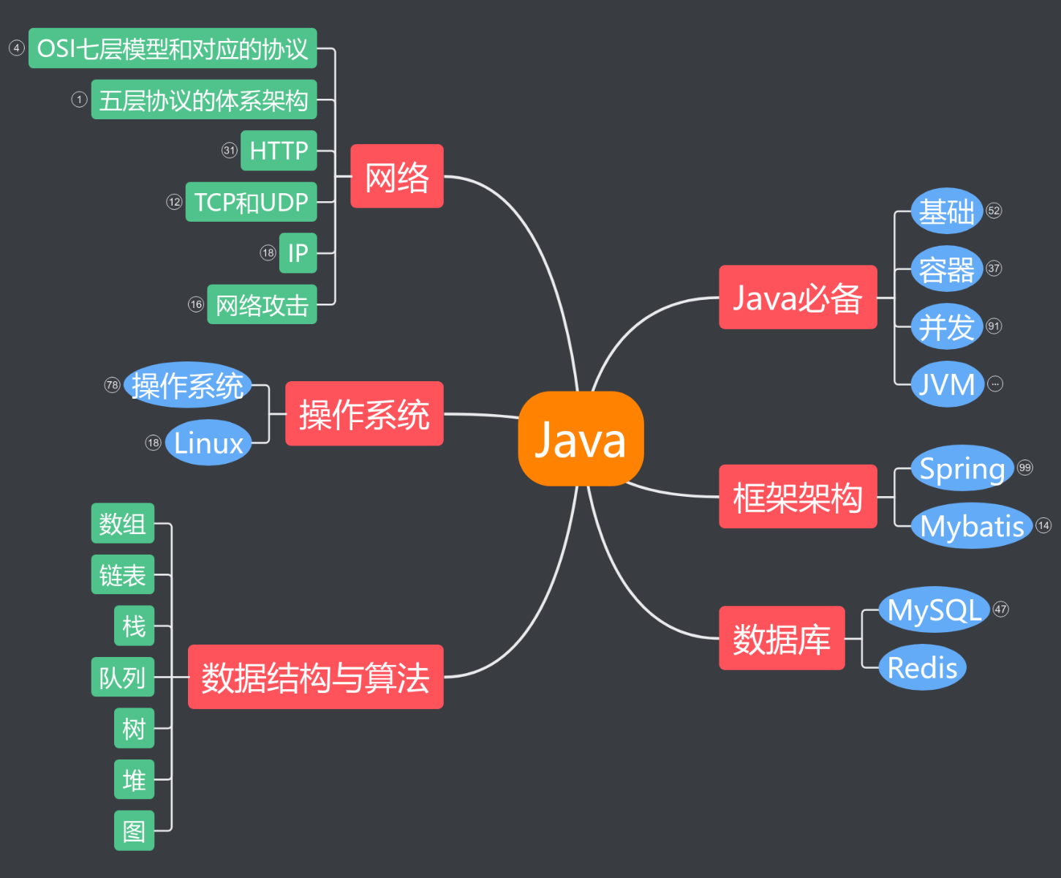Click the Redis node
The image size is (1061, 878).
921,667
